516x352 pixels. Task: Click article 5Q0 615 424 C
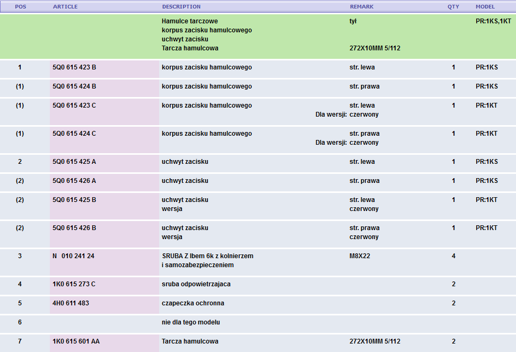[x=74, y=134]
